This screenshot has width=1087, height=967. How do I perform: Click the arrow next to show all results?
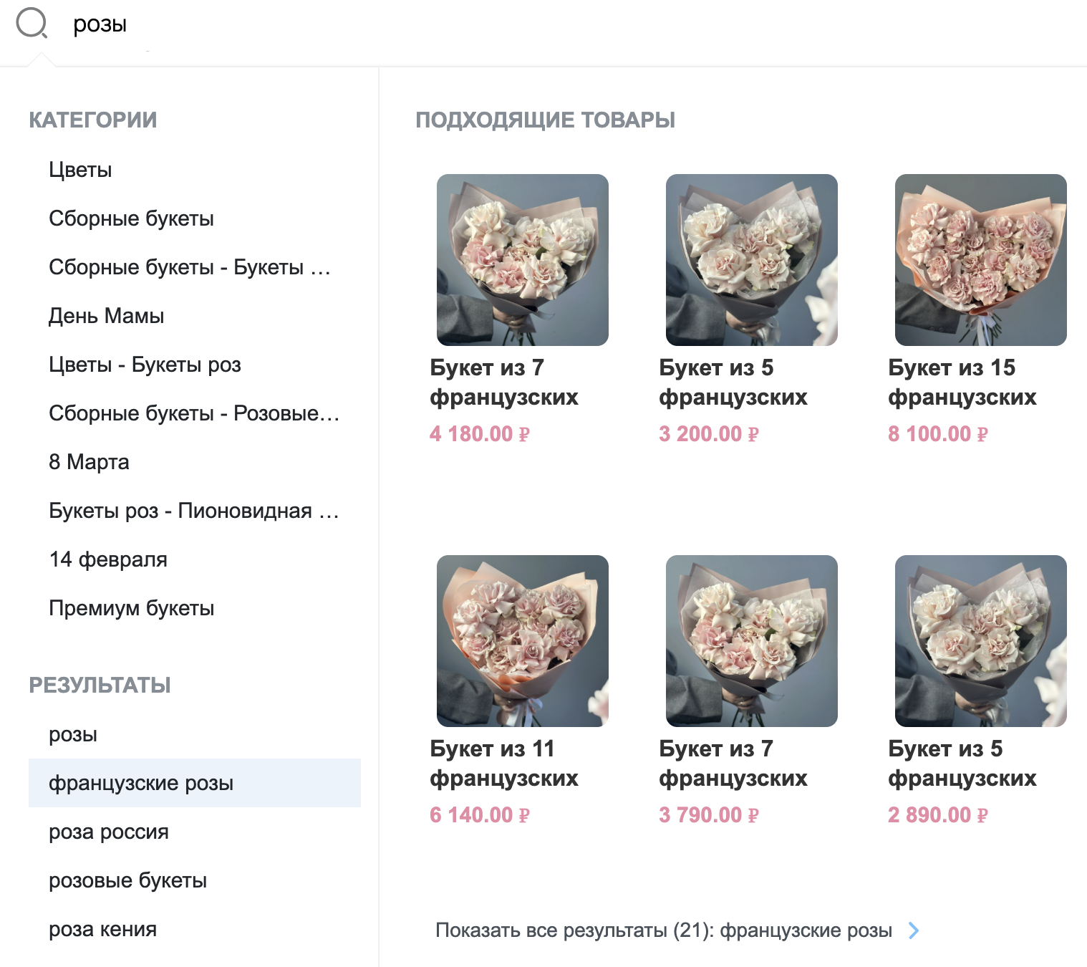point(914,930)
